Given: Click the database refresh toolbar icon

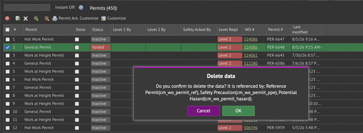Looking at the screenshot, I should (18, 18).
